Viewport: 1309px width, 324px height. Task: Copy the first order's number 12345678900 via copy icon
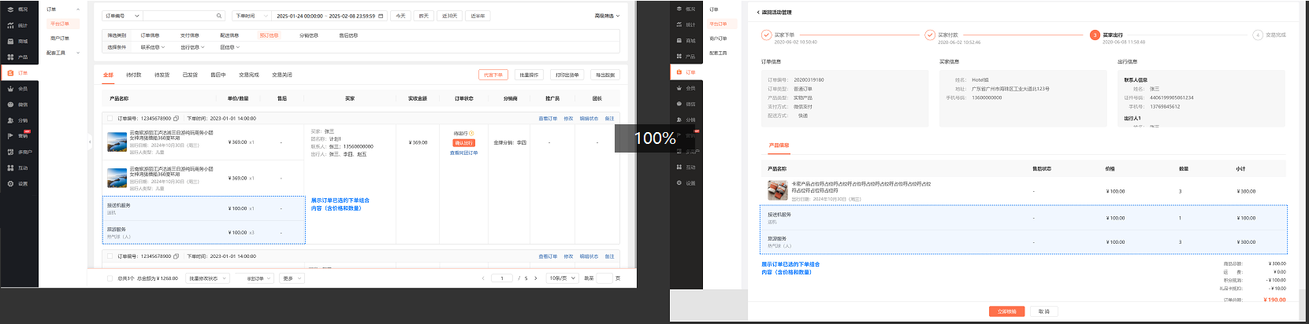[x=176, y=119]
